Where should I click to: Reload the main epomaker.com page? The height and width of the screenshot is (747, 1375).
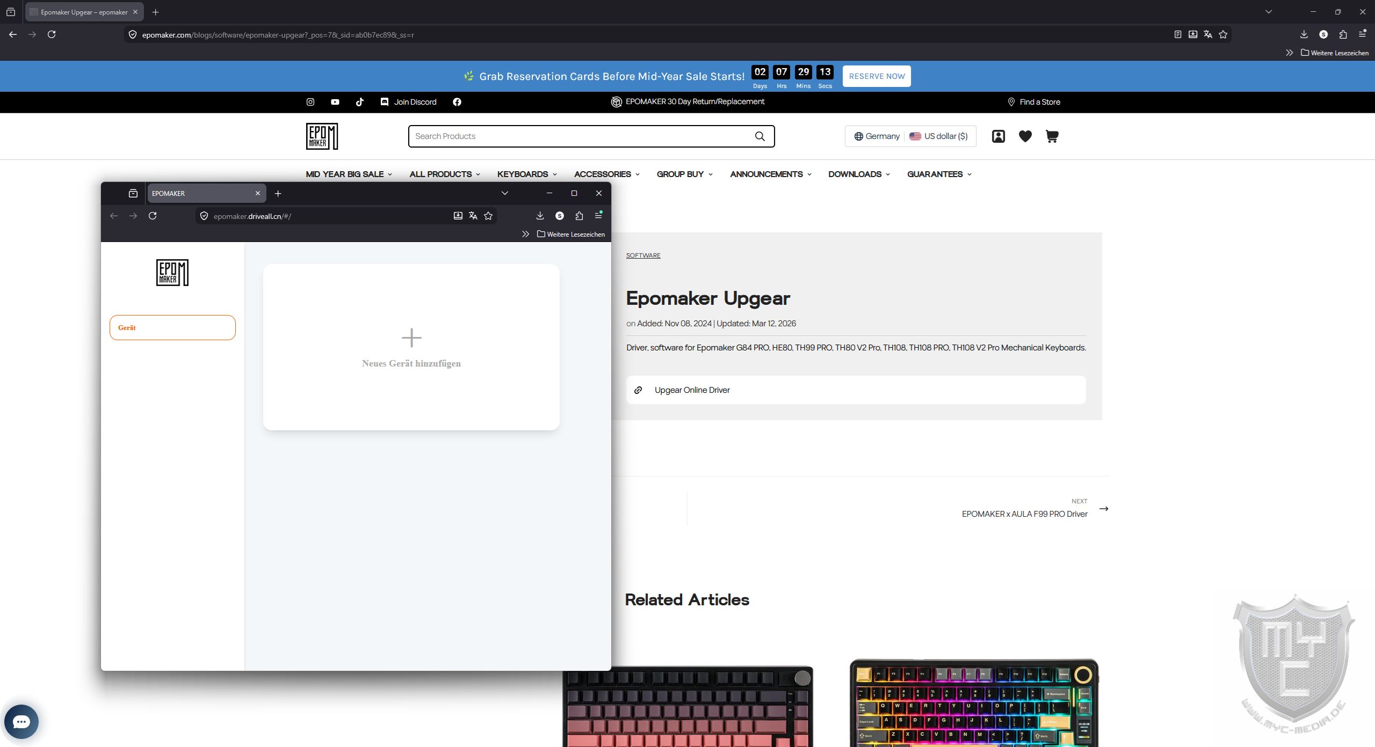pyautogui.click(x=52, y=34)
